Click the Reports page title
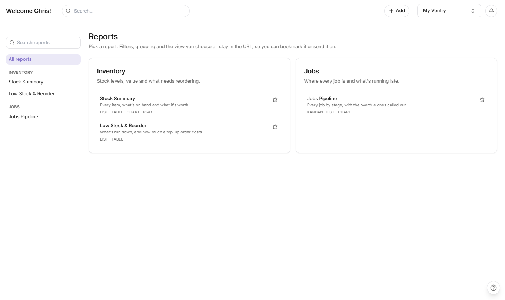Image resolution: width=505 pixels, height=300 pixels. tap(103, 37)
